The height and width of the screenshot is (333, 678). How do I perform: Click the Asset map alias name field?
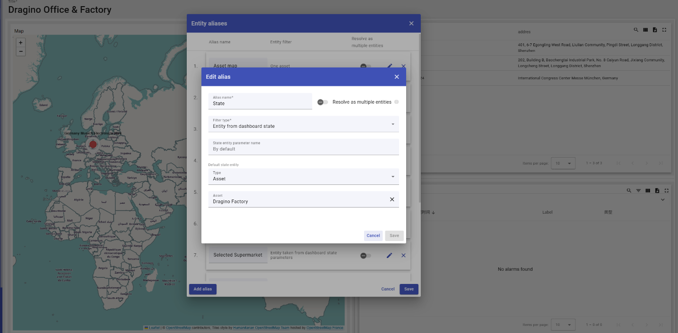click(238, 66)
